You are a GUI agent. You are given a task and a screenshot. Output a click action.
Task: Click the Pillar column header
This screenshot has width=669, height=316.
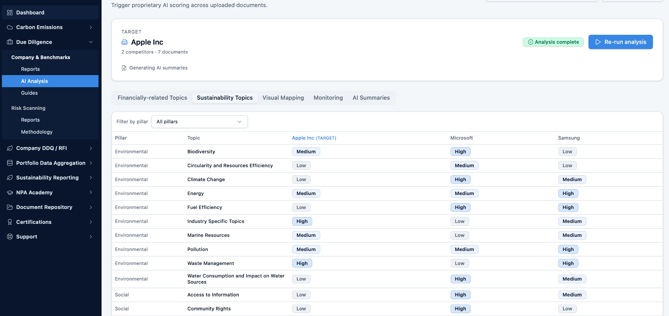tap(121, 138)
